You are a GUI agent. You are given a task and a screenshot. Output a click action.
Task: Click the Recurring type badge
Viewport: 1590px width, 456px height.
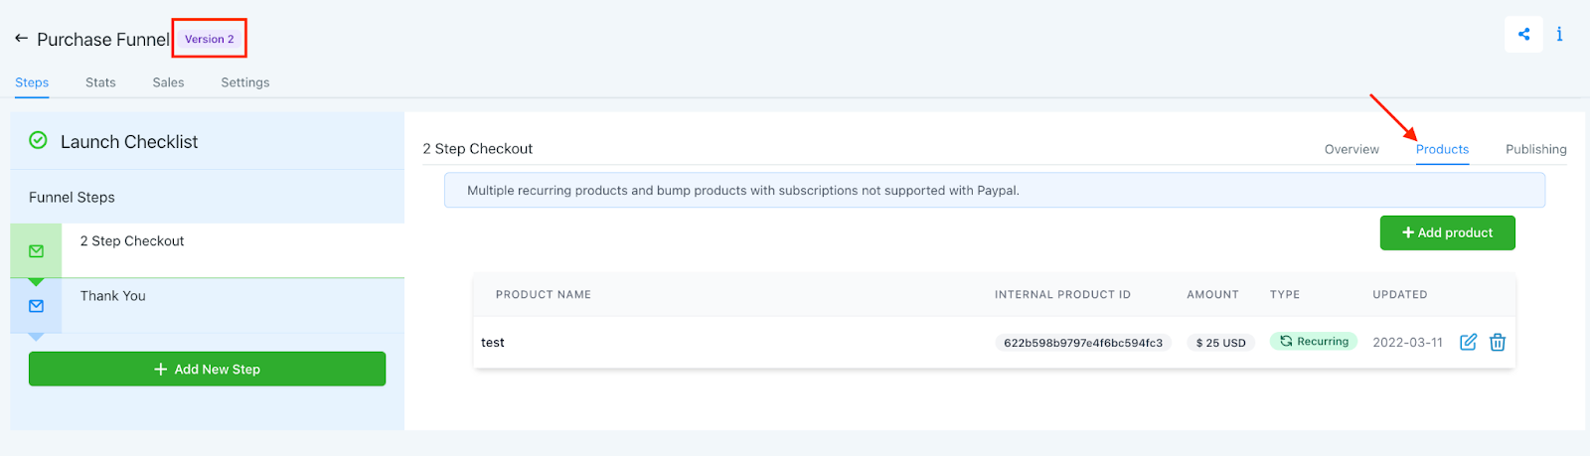coord(1313,342)
